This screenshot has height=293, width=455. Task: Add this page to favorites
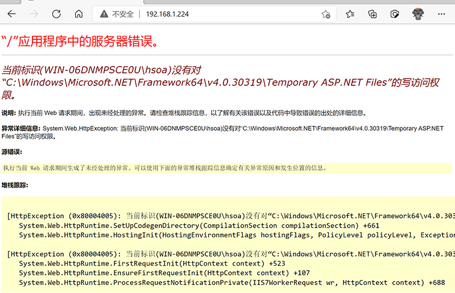[x=326, y=14]
